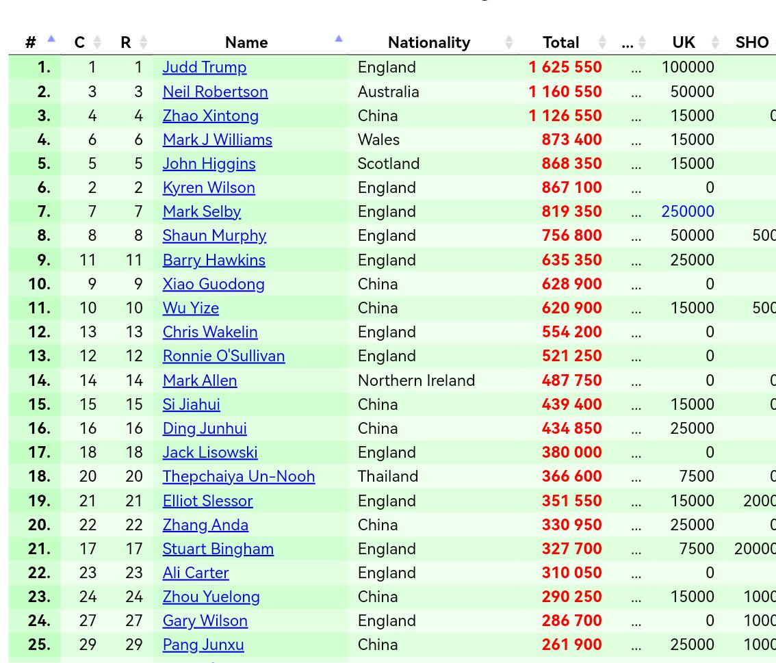Go to Thepchaiya Un-Nooh's page
The image size is (776, 663).
(x=239, y=476)
